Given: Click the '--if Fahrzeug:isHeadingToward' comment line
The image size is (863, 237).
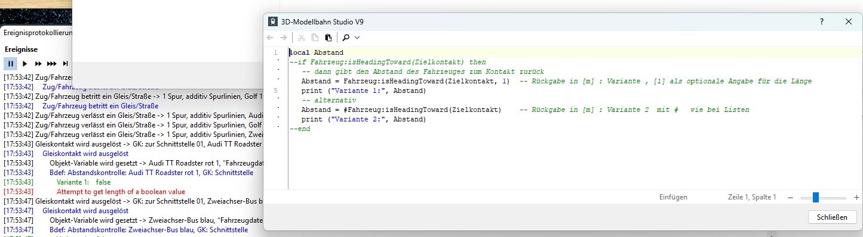Looking at the screenshot, I should [x=388, y=62].
